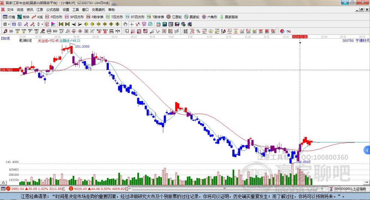Select the Gann fan lines tool
The image size is (370, 200).
click(x=133, y=31)
